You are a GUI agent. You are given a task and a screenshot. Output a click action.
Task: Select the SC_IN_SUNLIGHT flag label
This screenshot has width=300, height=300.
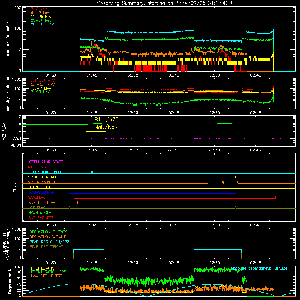tap(43, 177)
